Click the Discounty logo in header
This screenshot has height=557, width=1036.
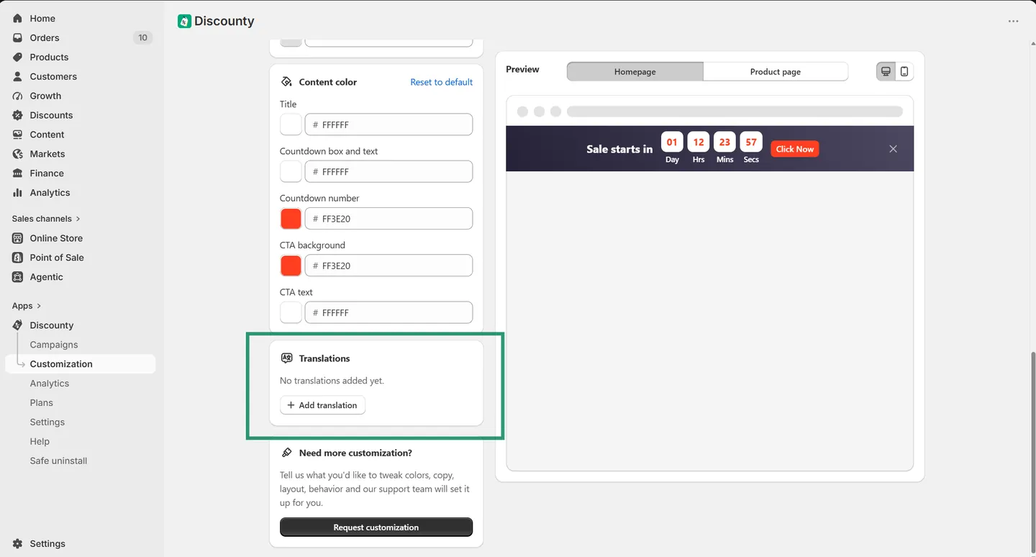(x=185, y=22)
